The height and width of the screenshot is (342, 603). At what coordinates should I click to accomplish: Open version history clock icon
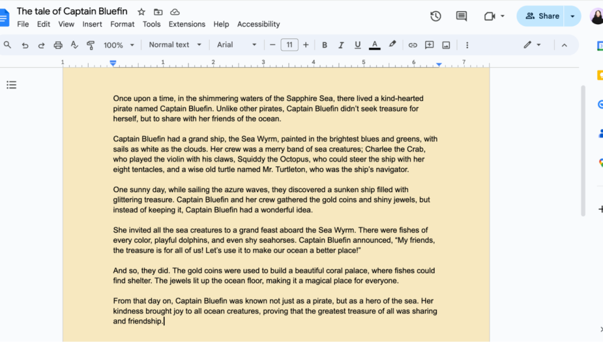point(435,16)
